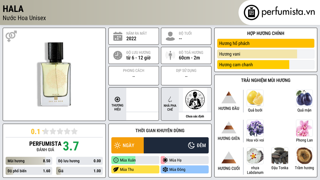This screenshot has width=320, height=180.
Task: Click the 0.1 user rating number
Action: point(36,132)
